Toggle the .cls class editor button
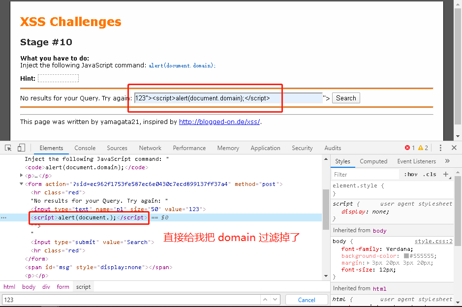462x307 pixels. point(430,175)
